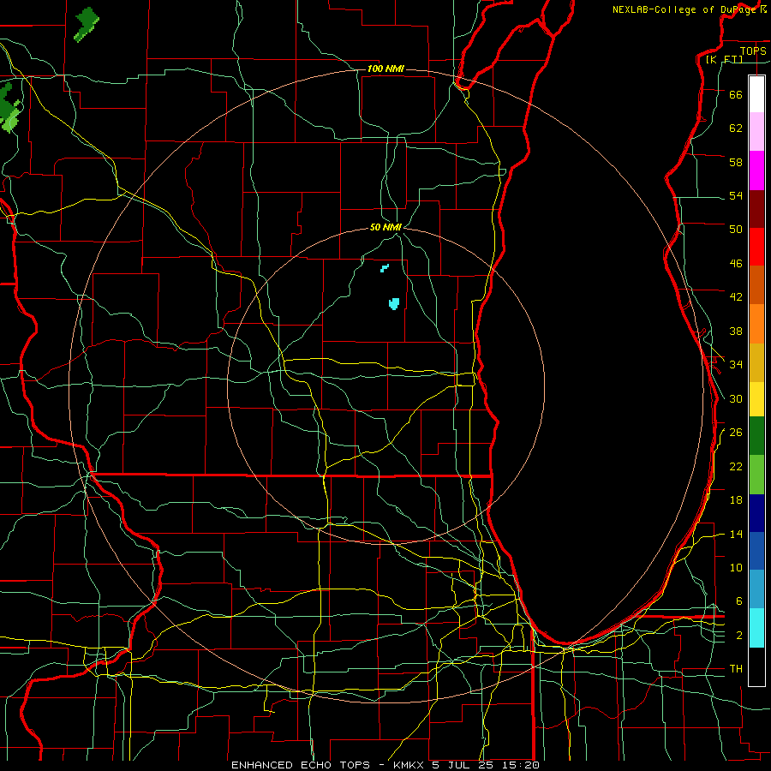Click the legend value '26'
This screenshot has height=771, width=771.
coord(736,433)
